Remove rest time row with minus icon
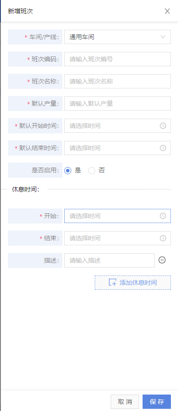 click(162, 260)
